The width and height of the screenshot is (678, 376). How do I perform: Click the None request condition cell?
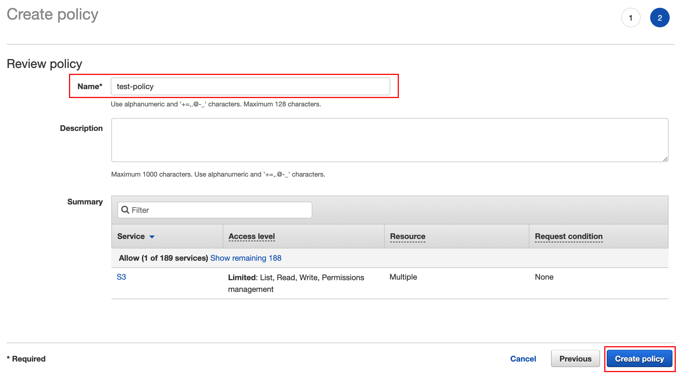tap(544, 277)
